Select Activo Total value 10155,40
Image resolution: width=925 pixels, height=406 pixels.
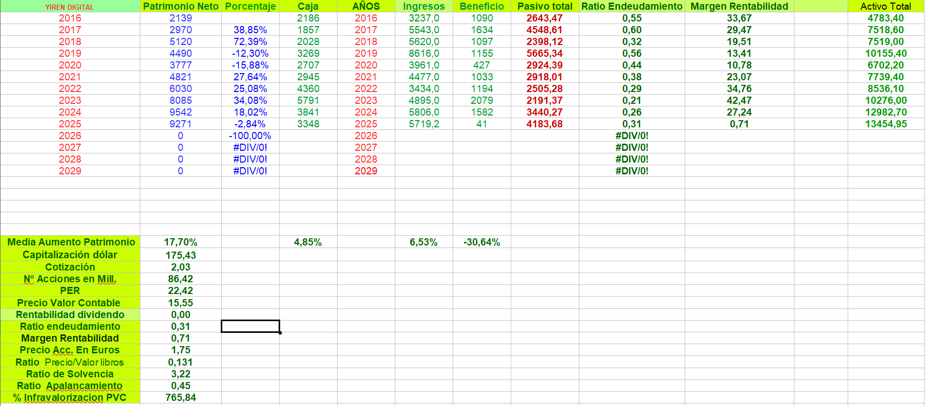tap(886, 54)
